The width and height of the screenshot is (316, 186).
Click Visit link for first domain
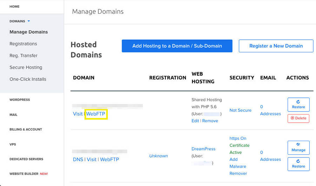[78, 114]
